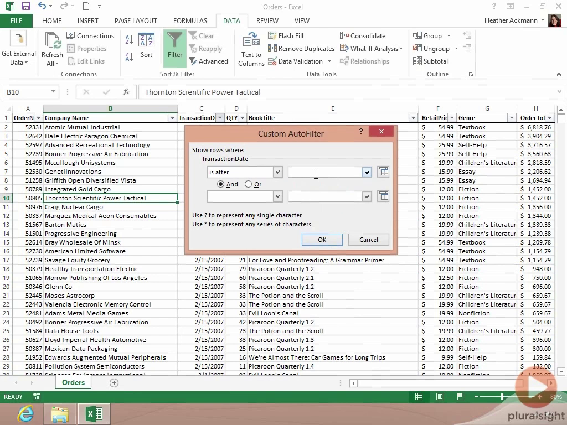Click the Flash Fill icon
The height and width of the screenshot is (425, 567).
pos(286,36)
